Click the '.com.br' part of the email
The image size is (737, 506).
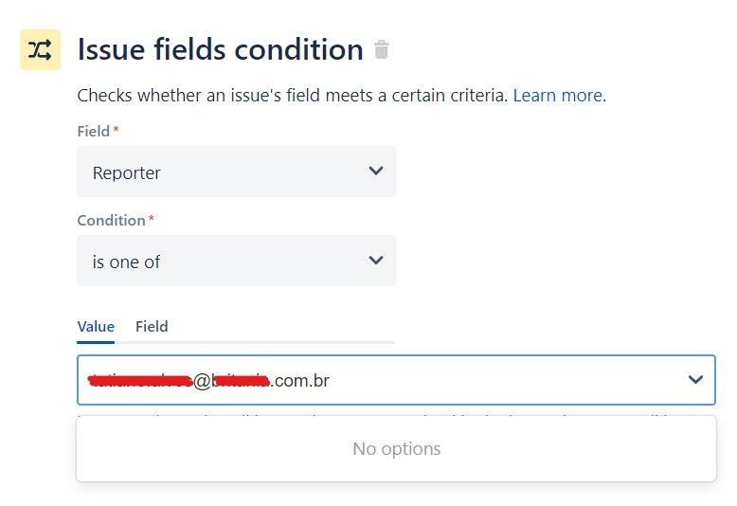[x=300, y=380]
